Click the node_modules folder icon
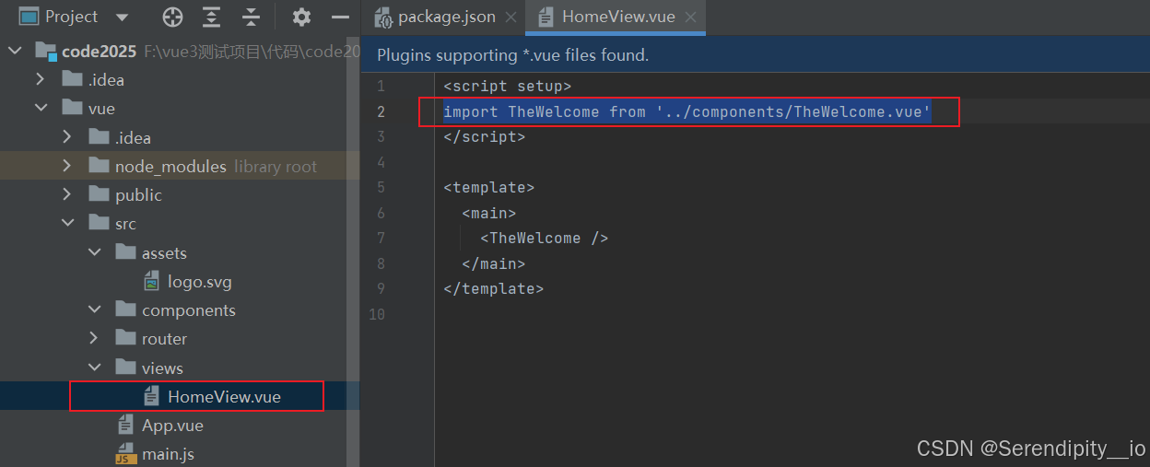This screenshot has width=1150, height=467. point(99,166)
